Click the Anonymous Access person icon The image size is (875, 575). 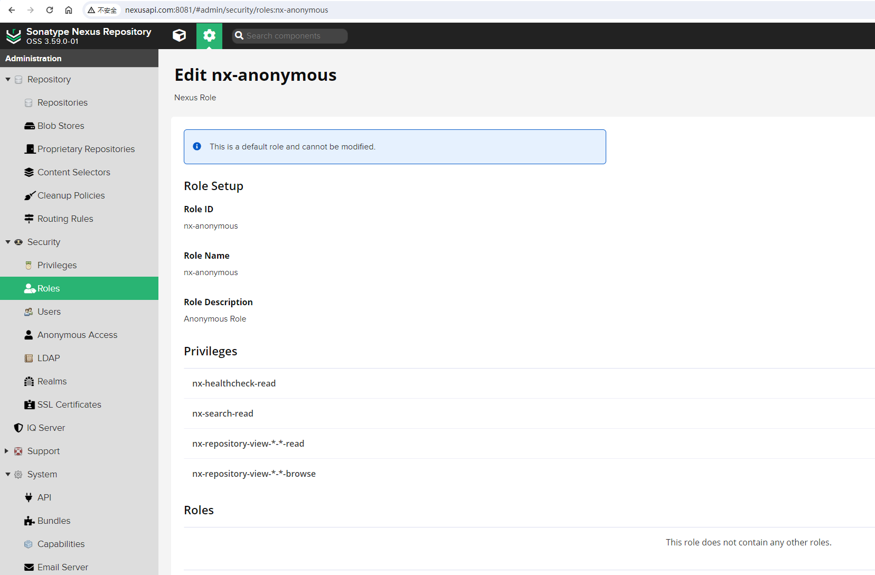pos(29,335)
